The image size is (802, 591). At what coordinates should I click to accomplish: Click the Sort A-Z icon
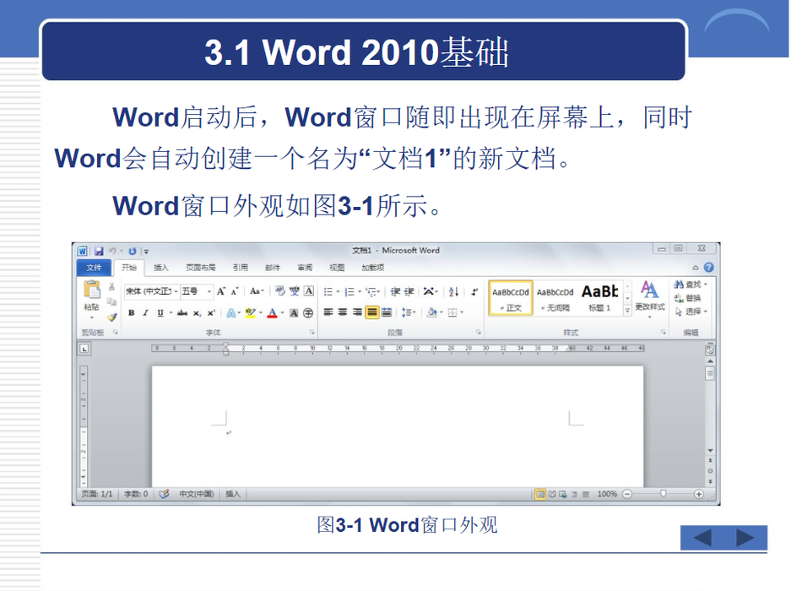453,291
